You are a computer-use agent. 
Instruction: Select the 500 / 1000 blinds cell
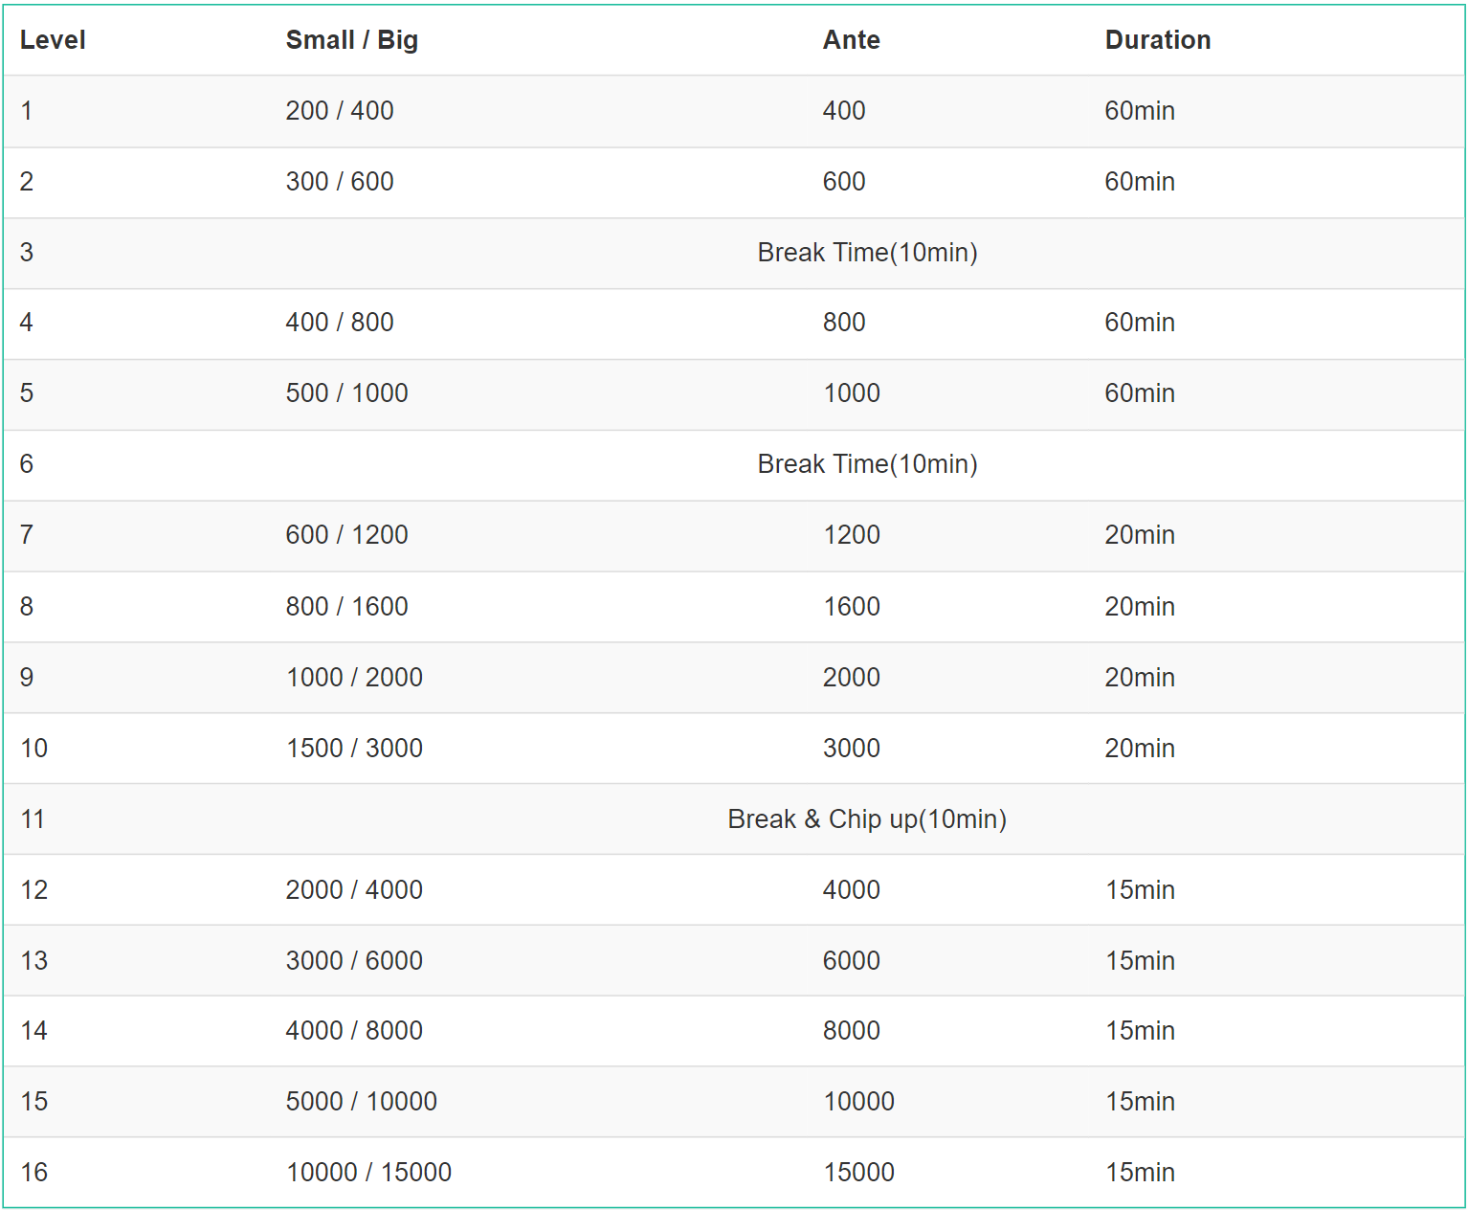[347, 393]
